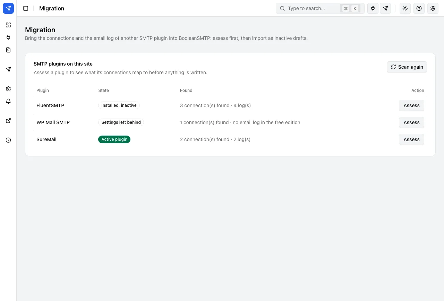Open the paper plane icon in sidebar
The height and width of the screenshot is (301, 444).
point(8,69)
